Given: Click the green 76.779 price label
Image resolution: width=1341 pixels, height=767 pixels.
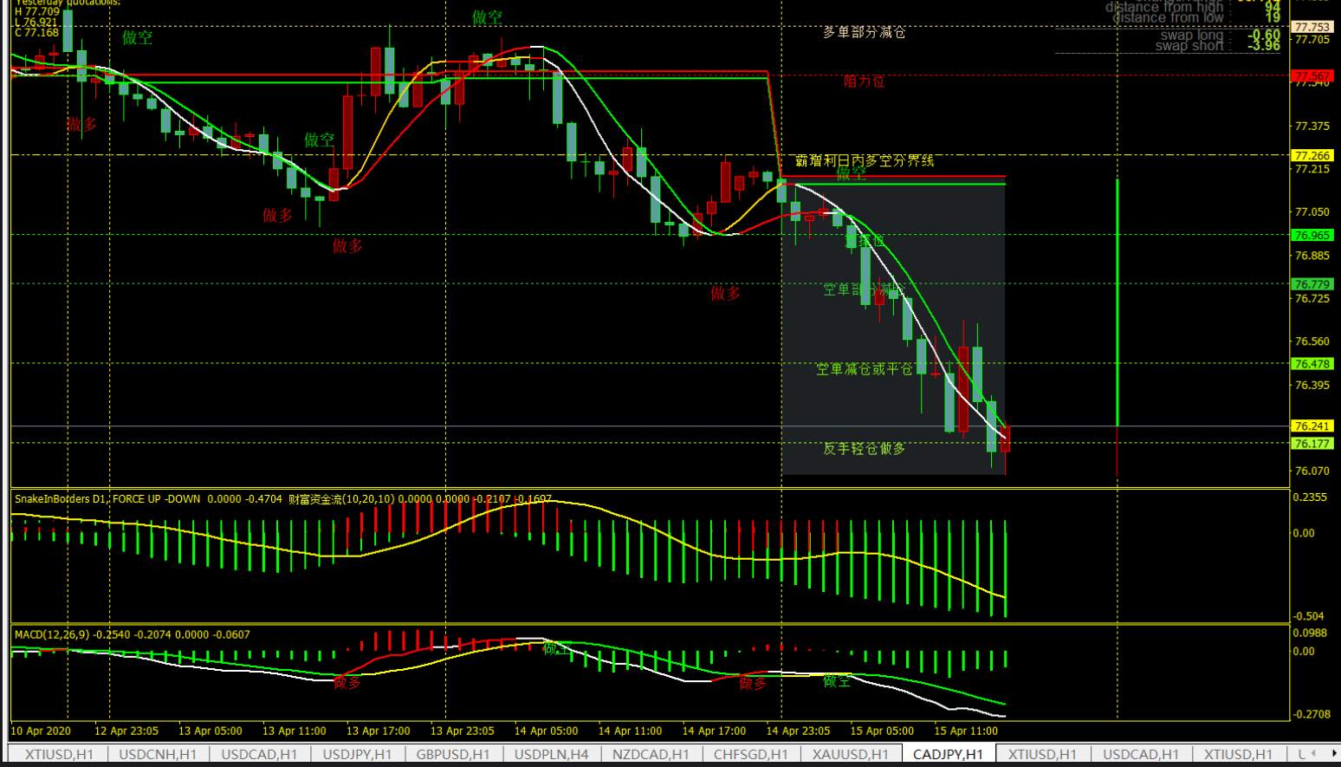Looking at the screenshot, I should [1312, 284].
